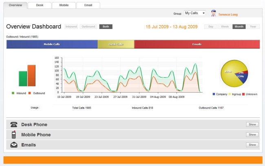Expand Emails section with Show
The height and width of the screenshot is (166, 265).
click(x=252, y=145)
